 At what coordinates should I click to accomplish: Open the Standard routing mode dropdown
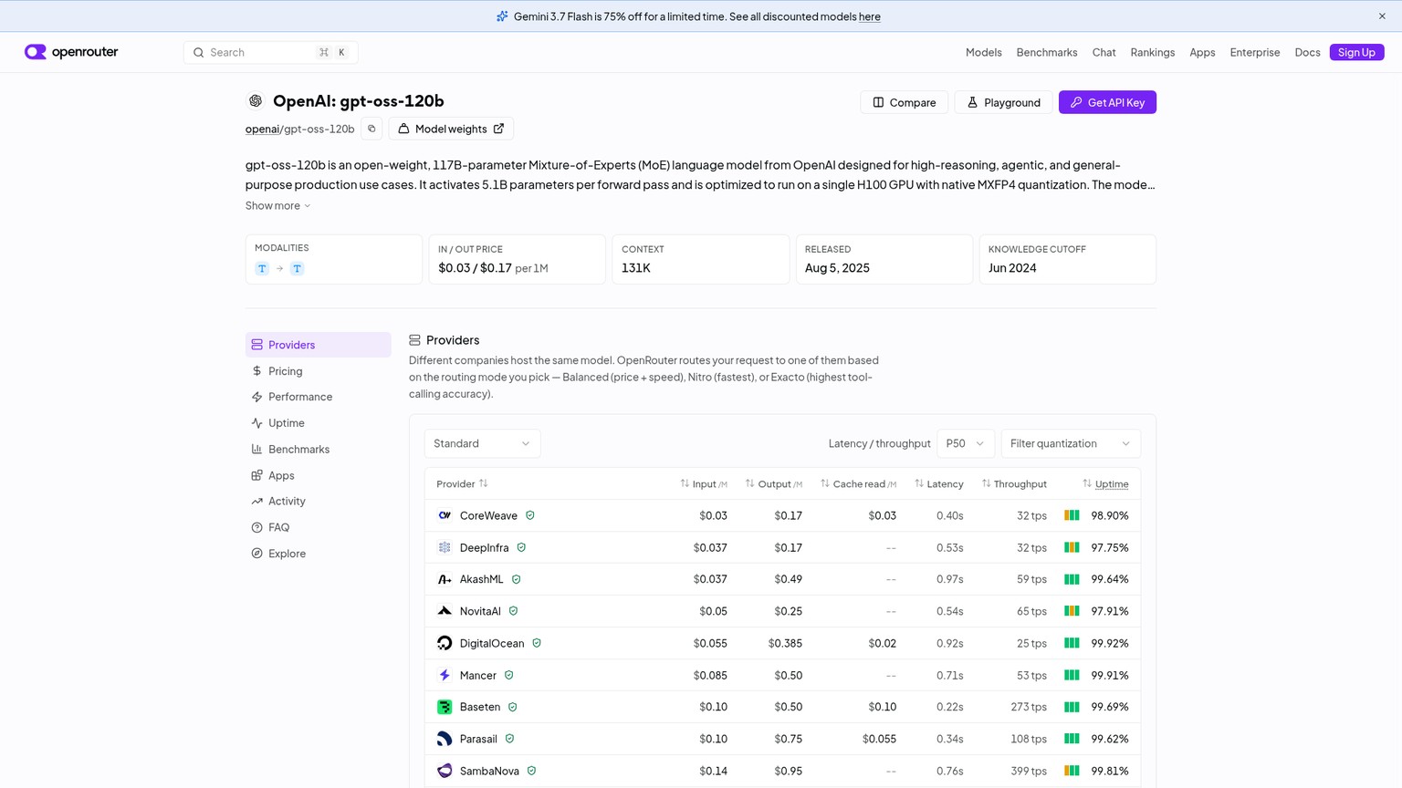click(x=482, y=443)
